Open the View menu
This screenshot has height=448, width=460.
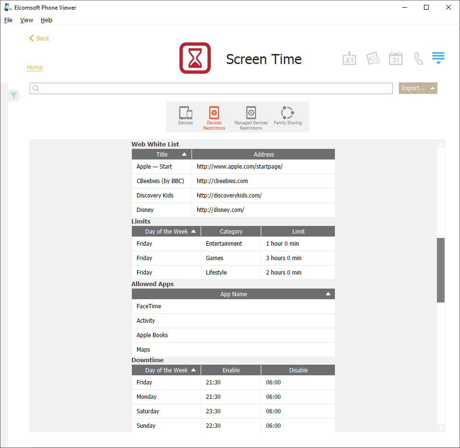[x=26, y=20]
